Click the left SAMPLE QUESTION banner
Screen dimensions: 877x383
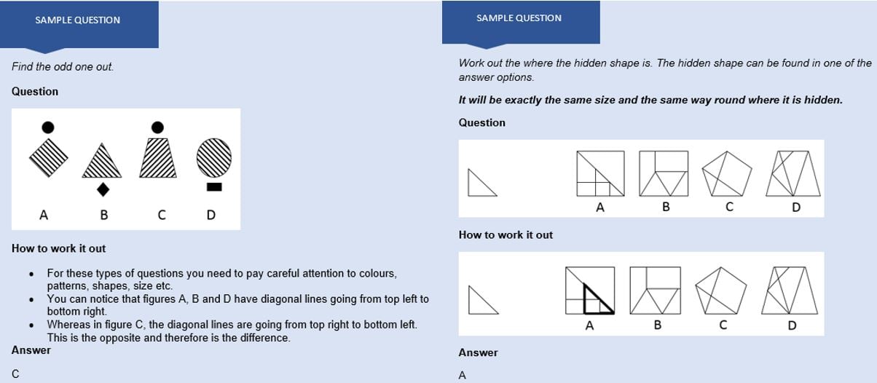pyautogui.click(x=78, y=20)
